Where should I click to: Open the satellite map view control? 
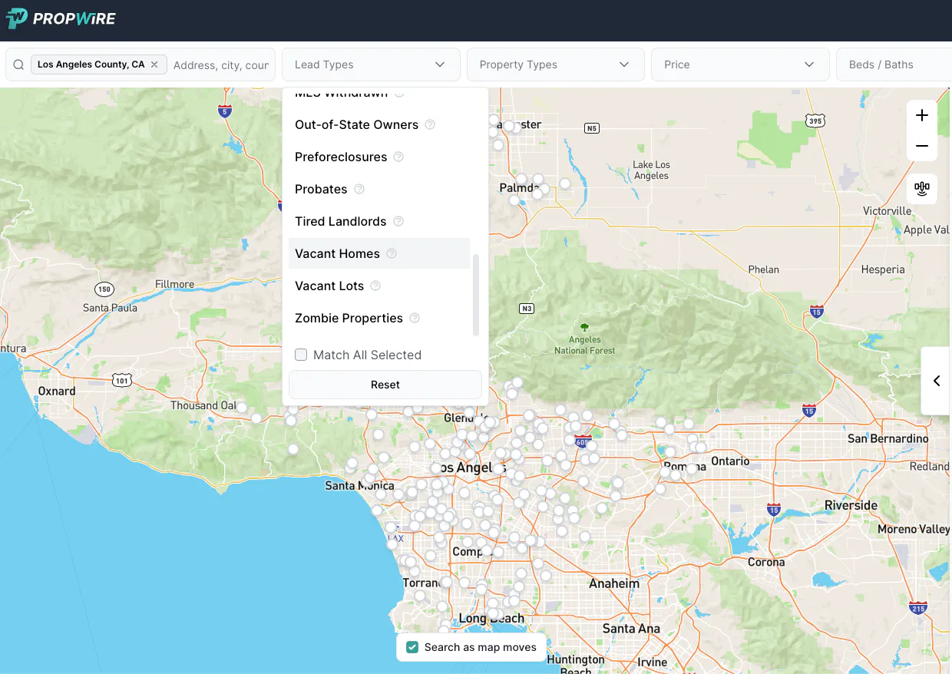click(921, 189)
